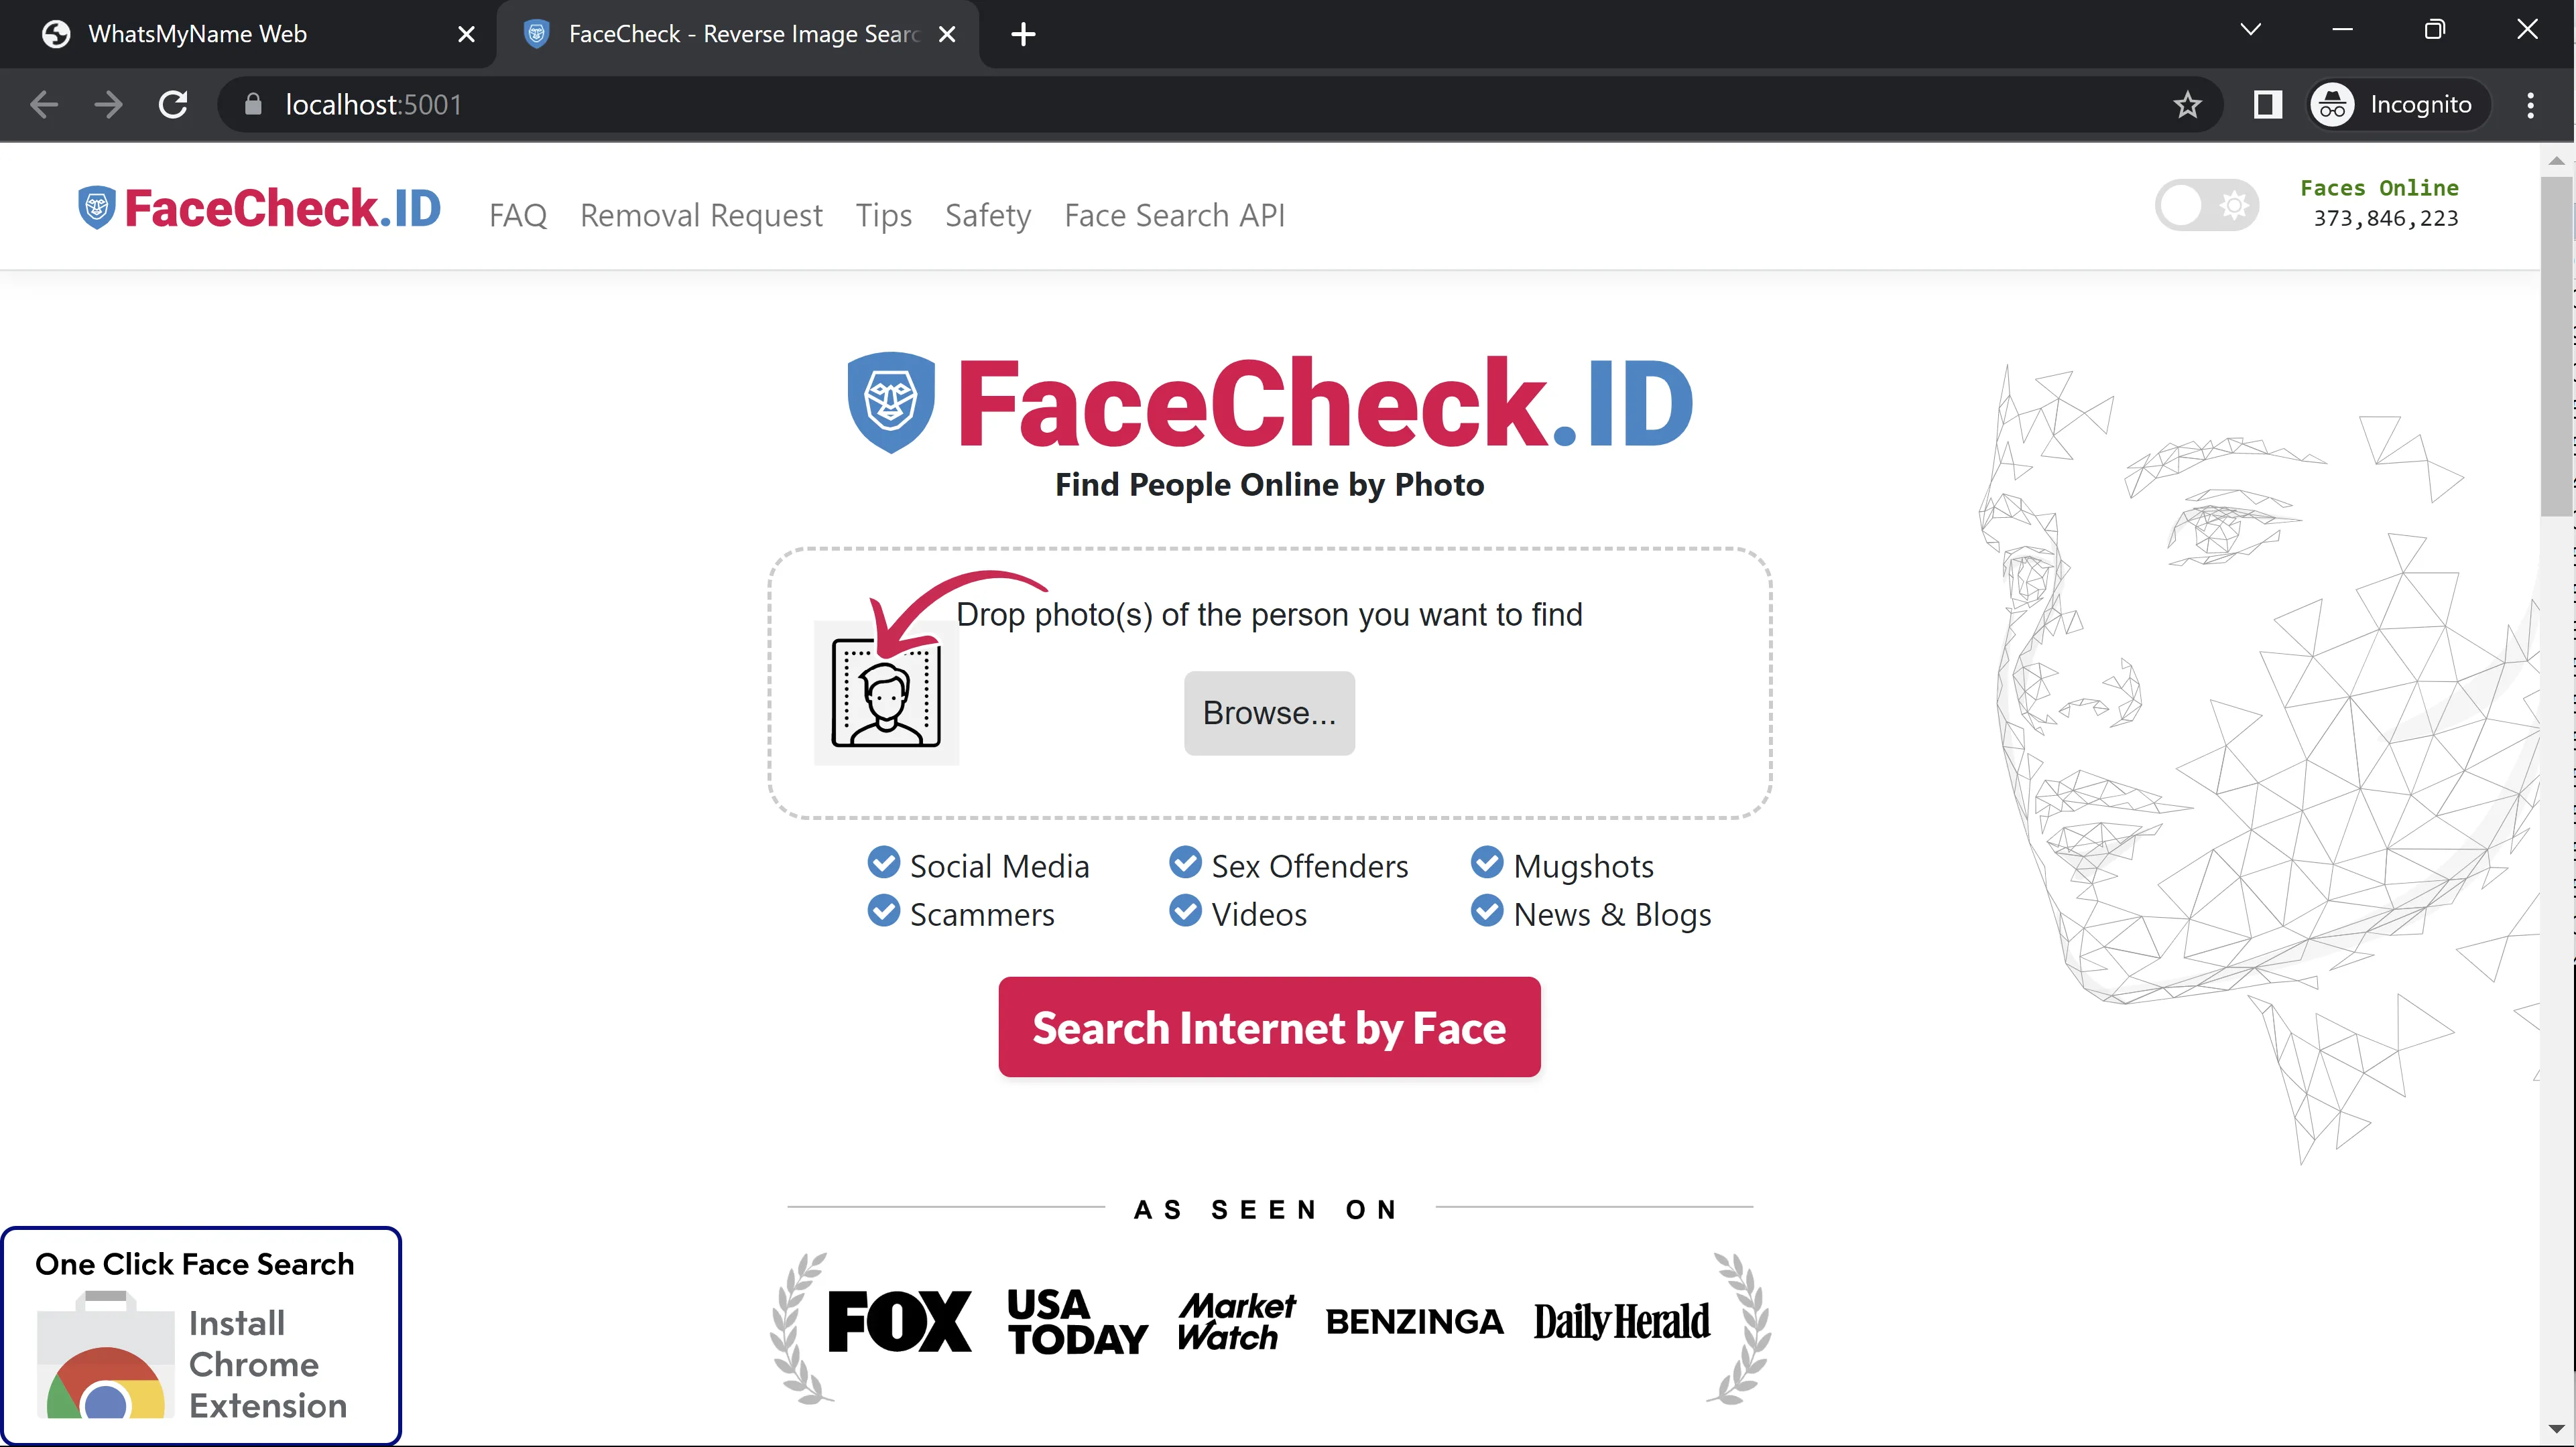
Task: Disable the Mugshots filter
Action: click(x=1487, y=862)
